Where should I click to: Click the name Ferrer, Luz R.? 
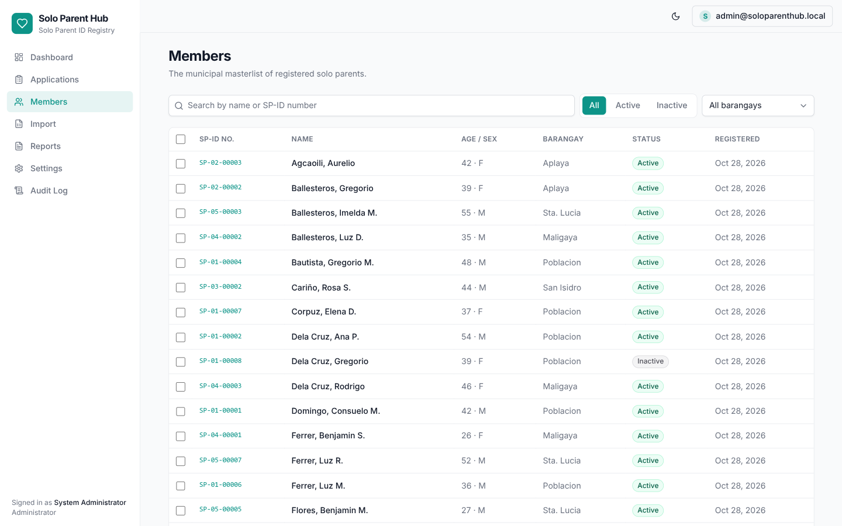pyautogui.click(x=317, y=461)
